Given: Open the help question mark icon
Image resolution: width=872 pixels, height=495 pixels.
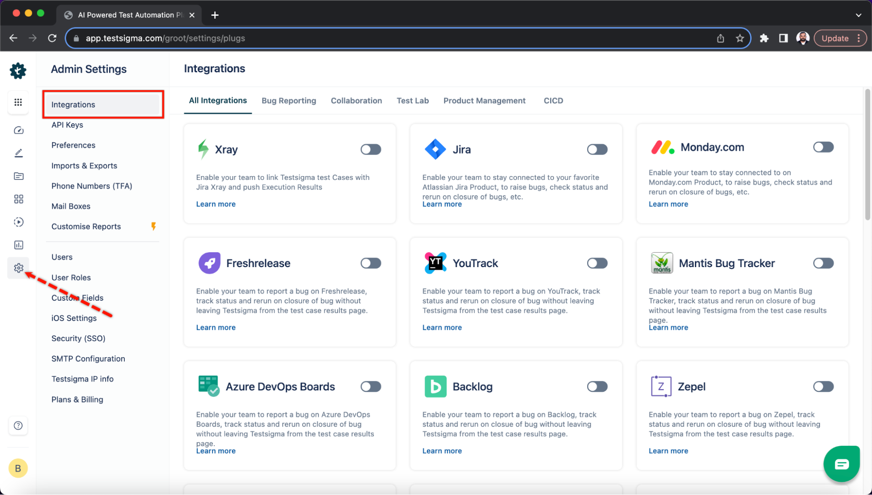Looking at the screenshot, I should (x=18, y=426).
